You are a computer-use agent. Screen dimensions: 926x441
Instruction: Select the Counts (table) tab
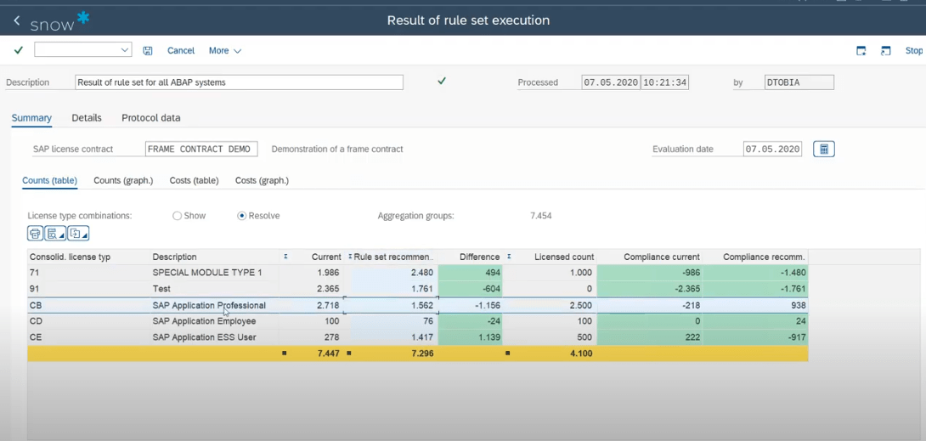pyautogui.click(x=49, y=181)
